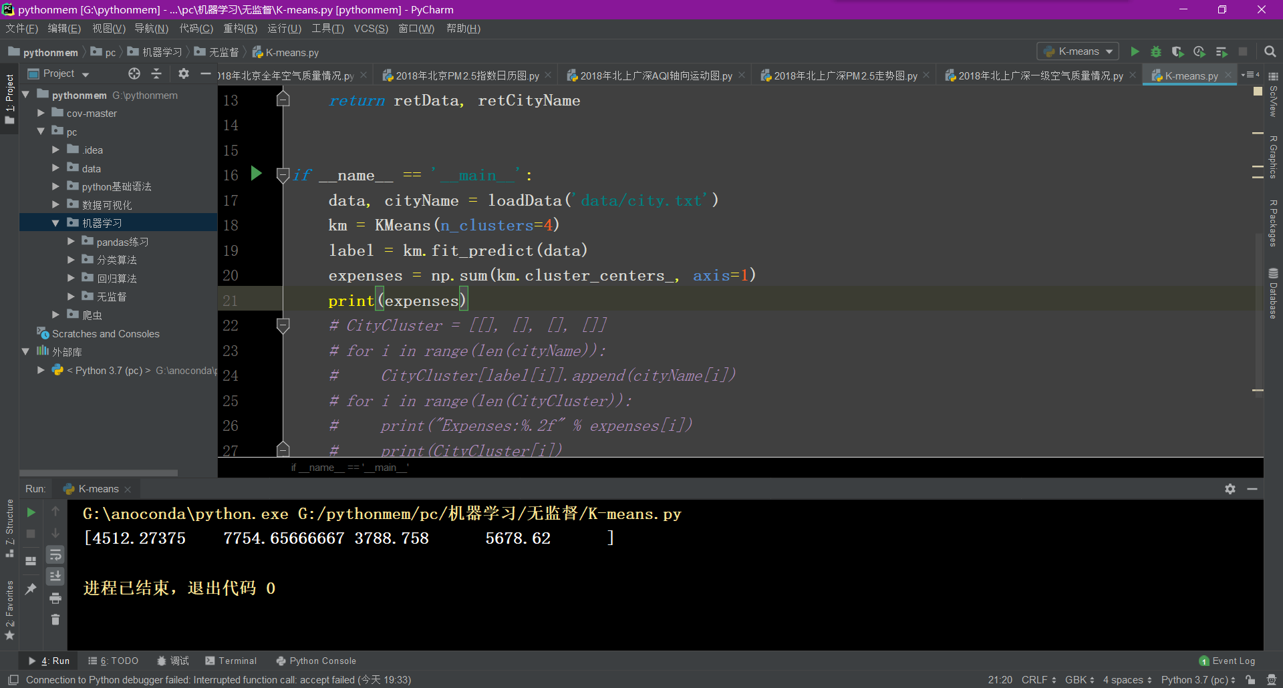Rerun K-means in Run panel

coord(31,512)
